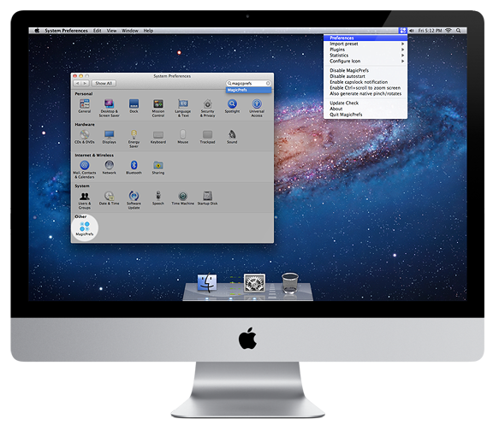Screen dimensions: 499x425
Task: Click the Show All button
Action: [104, 83]
